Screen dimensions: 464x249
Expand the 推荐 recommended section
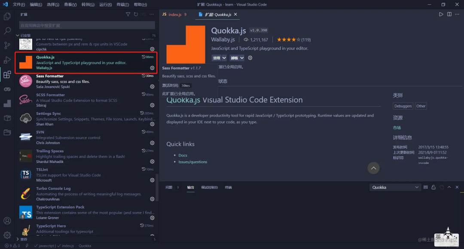point(18,239)
